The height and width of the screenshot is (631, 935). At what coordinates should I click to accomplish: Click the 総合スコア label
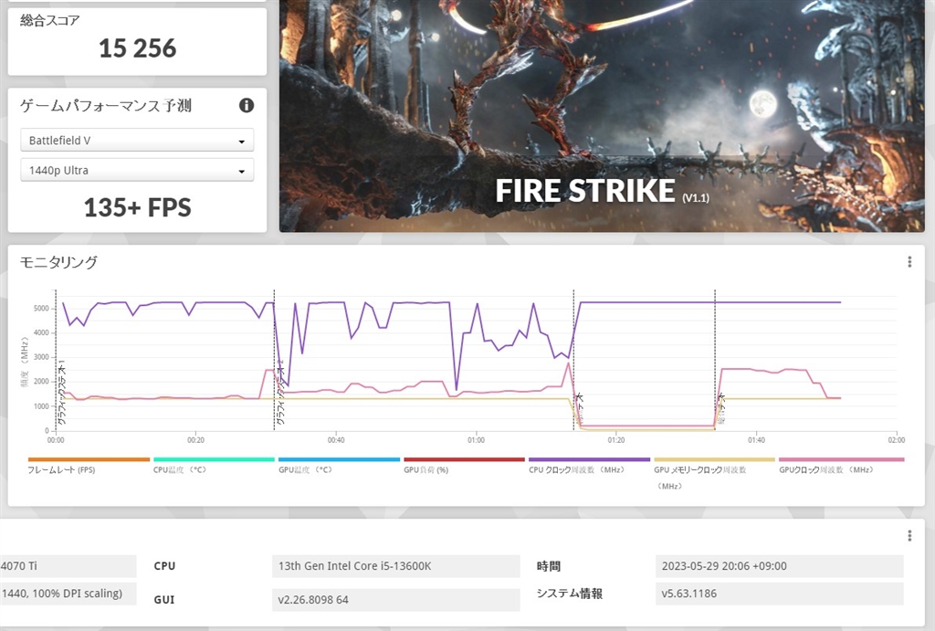pyautogui.click(x=49, y=20)
